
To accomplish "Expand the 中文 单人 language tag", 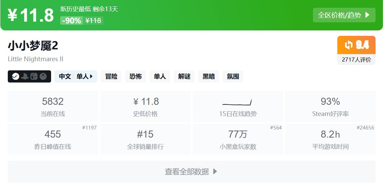I will [x=76, y=76].
